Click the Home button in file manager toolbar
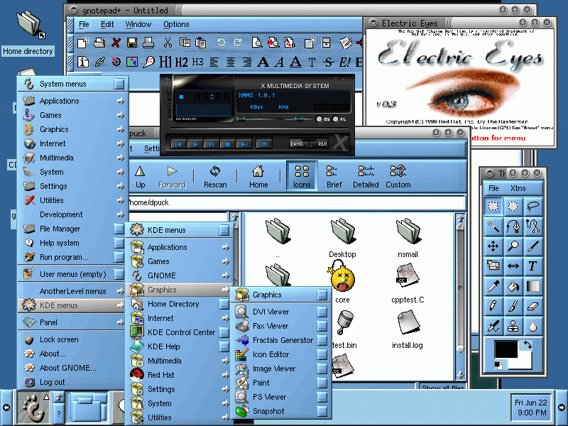 click(258, 176)
